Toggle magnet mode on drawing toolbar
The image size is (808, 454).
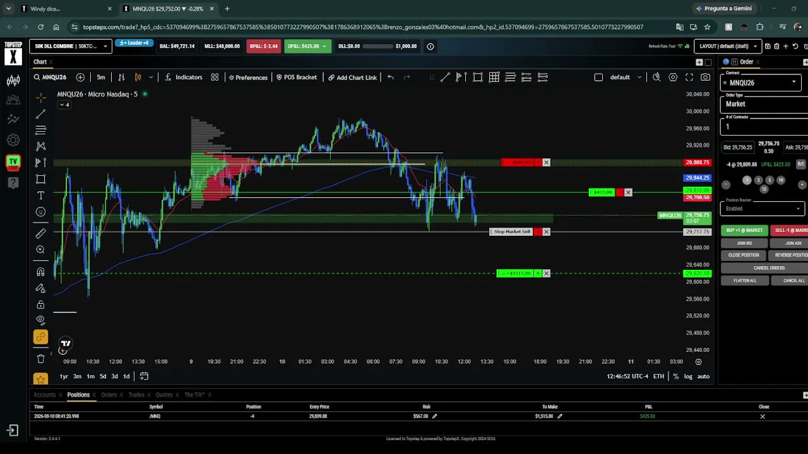tap(40, 272)
